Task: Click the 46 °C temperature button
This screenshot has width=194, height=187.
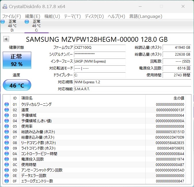Action: pyautogui.click(x=17, y=85)
